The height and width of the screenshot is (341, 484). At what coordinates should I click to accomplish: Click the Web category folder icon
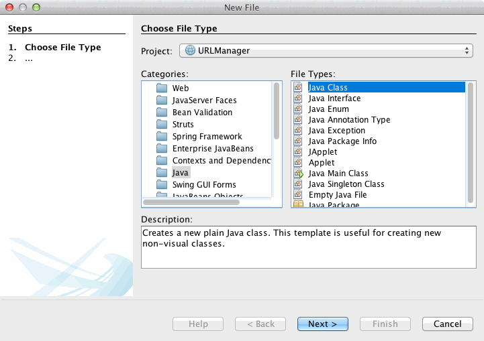coord(161,88)
